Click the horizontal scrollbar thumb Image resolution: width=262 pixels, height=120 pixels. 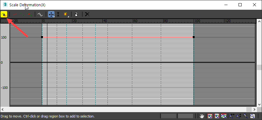tap(249, 109)
